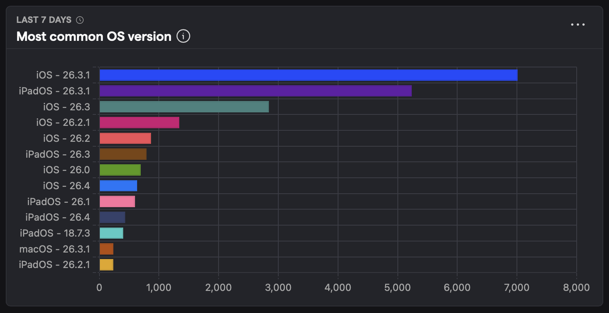Click the 8,000 x-axis tick label
Screen dimensions: 609x313
tap(576, 287)
